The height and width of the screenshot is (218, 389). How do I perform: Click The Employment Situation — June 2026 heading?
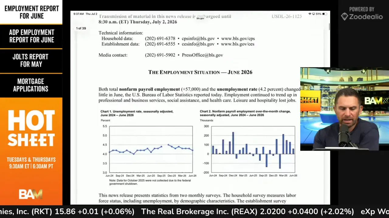click(200, 72)
